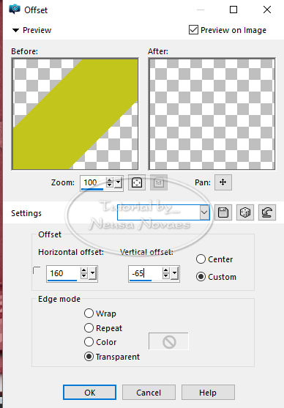Select the Center radio button

201,259
